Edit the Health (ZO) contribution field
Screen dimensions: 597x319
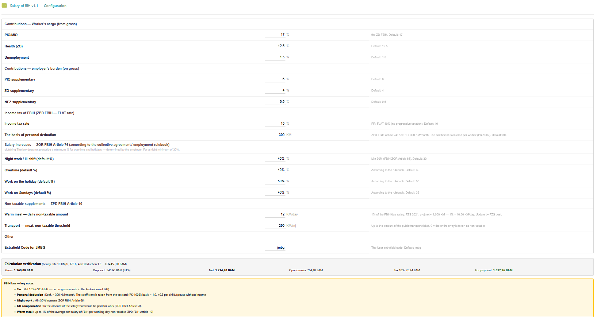(275, 46)
